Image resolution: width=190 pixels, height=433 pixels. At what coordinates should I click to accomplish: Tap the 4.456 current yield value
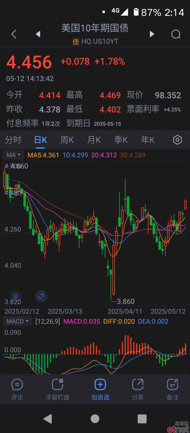click(x=29, y=62)
